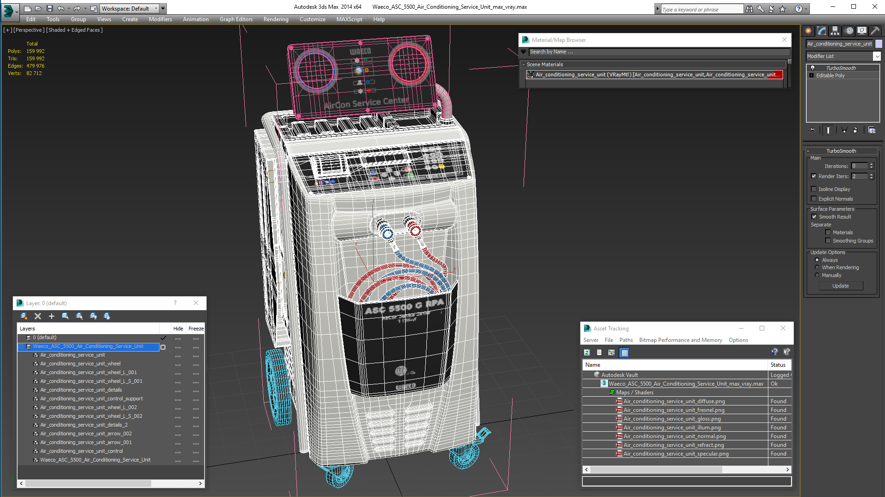This screenshot has width=885, height=497.
Task: Collapse the Scene Materials group
Action: (524, 64)
